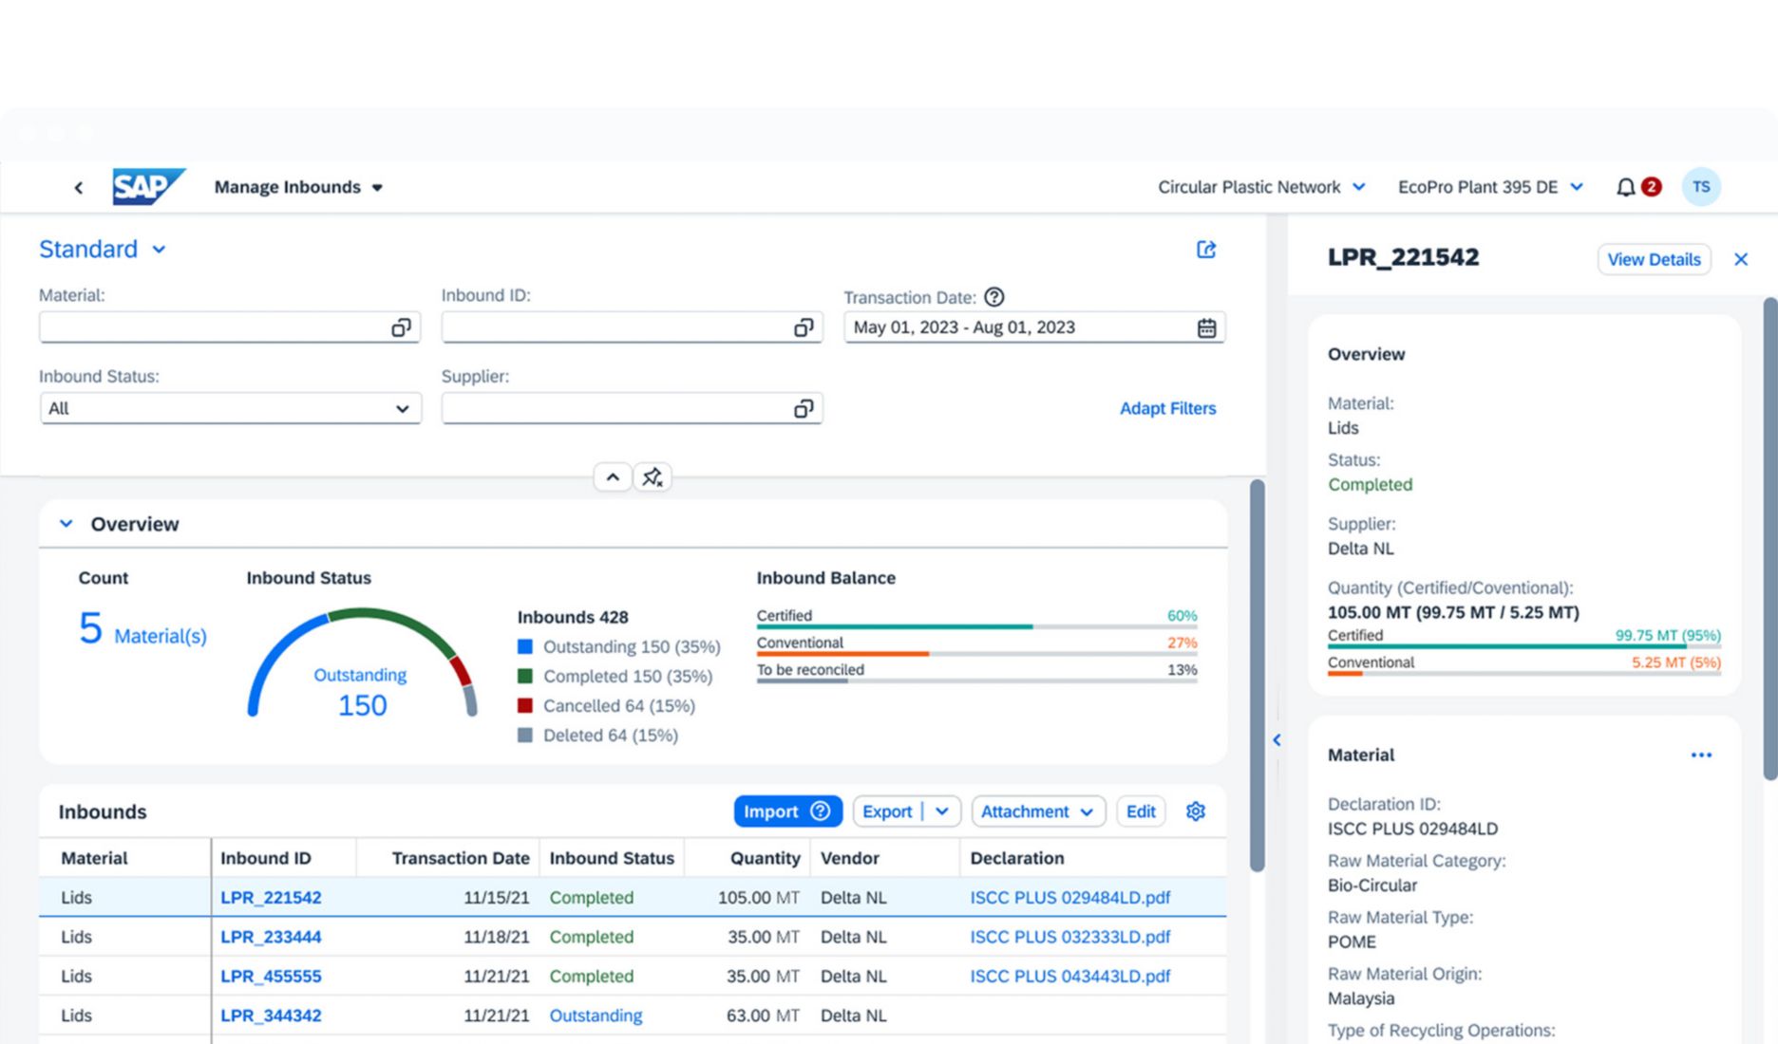Collapse the Overview section
Screen dimensions: 1778x1044
click(66, 524)
